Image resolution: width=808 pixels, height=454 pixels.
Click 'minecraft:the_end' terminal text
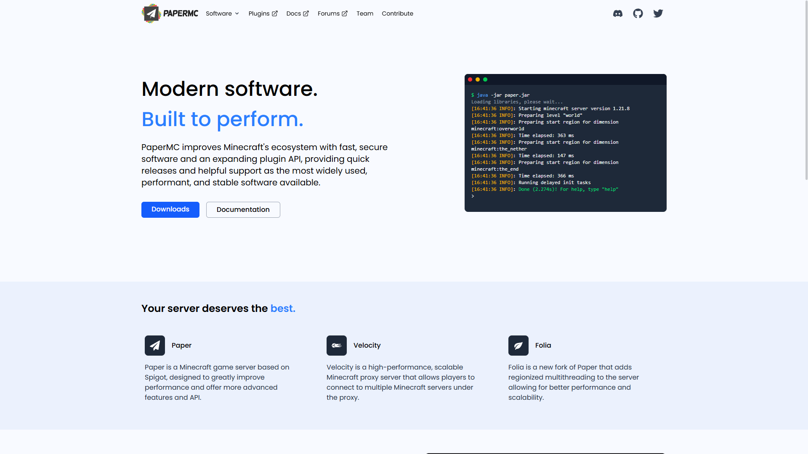click(495, 169)
